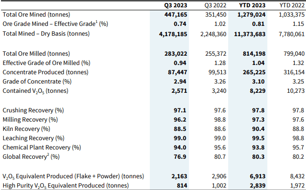Viewport: 306px width, 190px height.
Task: Select Total Ore Mined value 351,450
Action: tap(215, 15)
